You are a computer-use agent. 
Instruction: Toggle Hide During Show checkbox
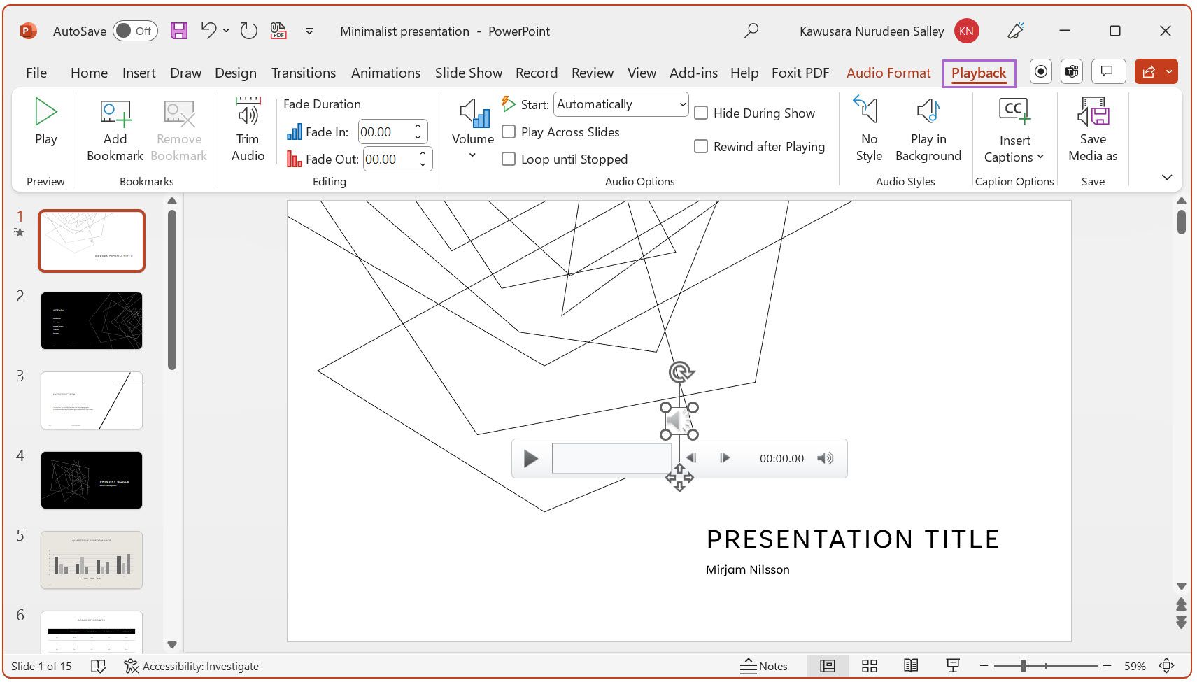(701, 113)
